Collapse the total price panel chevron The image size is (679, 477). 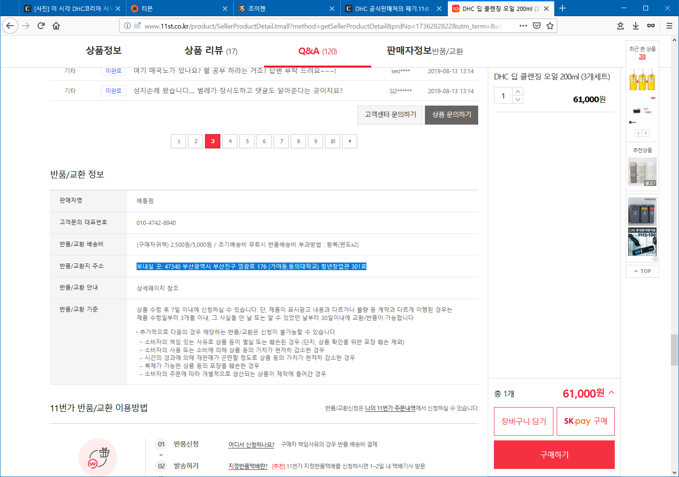pos(611,393)
